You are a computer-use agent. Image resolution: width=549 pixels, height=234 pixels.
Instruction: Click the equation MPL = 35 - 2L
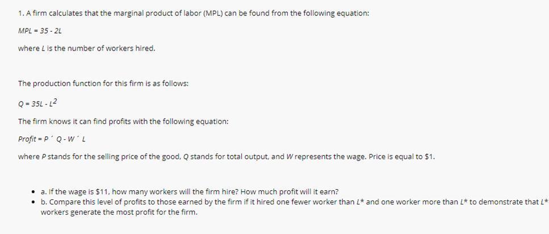(x=40, y=31)
